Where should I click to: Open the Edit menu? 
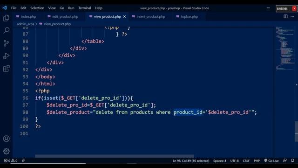click(x=23, y=8)
